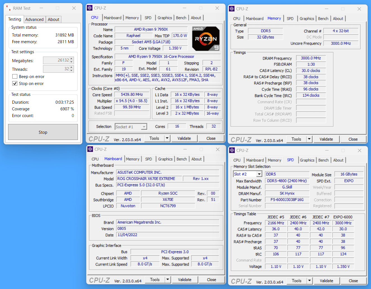Click the AMD Ryzen 9 logo image
Viewport: 371px width, 289px height.
pos(206,39)
